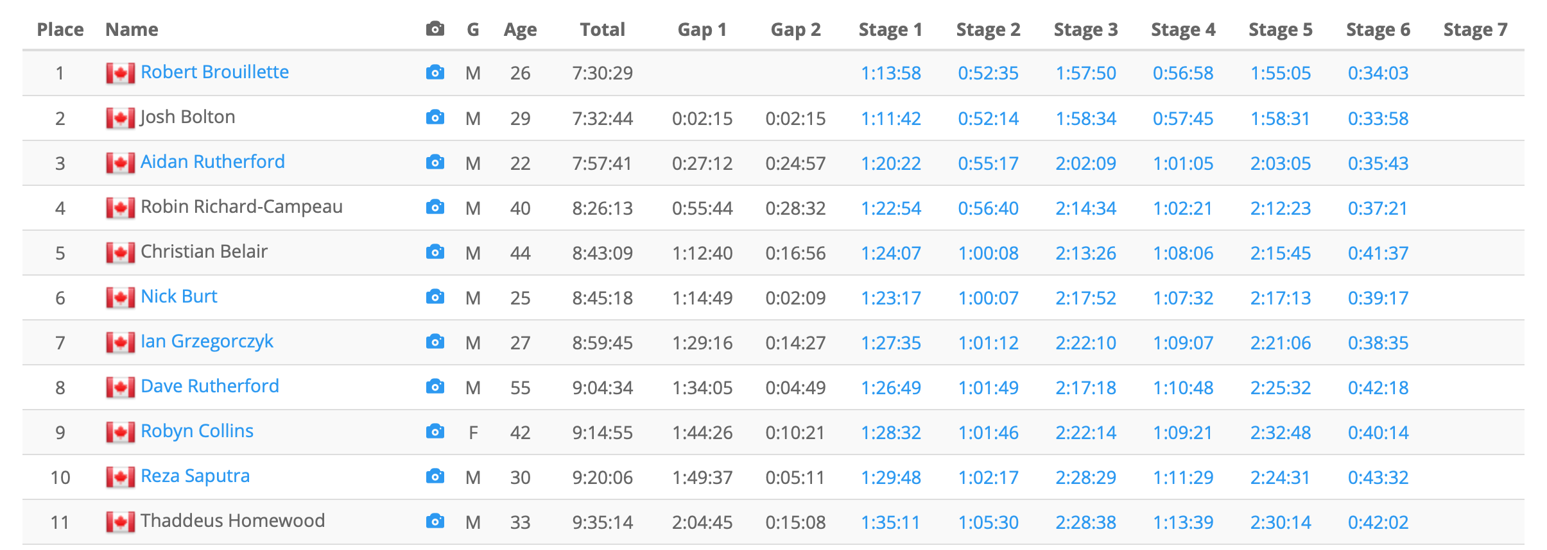Click Josh Bolton's Stage 6 time 0:33:58
The width and height of the screenshot is (1547, 550).
1378,119
